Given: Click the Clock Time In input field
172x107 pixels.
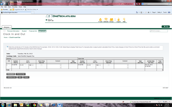Looking at the screenshot, I should (23, 65).
